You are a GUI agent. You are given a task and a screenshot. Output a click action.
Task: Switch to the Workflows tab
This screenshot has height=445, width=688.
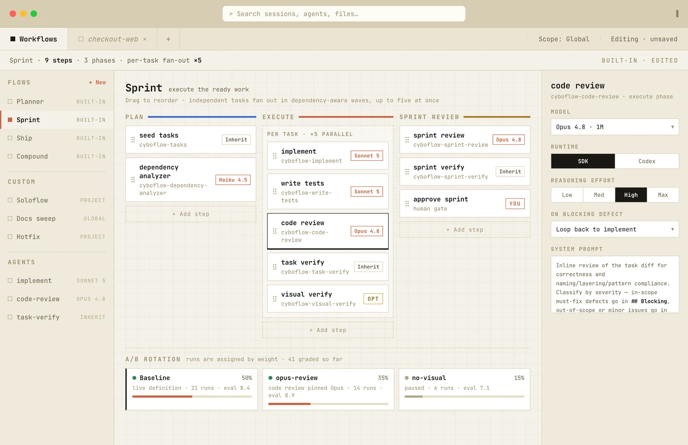pos(34,39)
